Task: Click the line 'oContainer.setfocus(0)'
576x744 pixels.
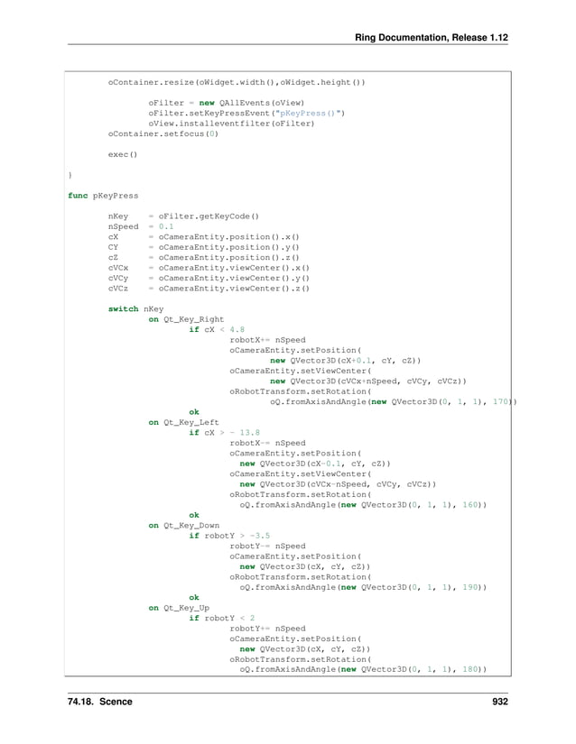Action: (x=163, y=133)
